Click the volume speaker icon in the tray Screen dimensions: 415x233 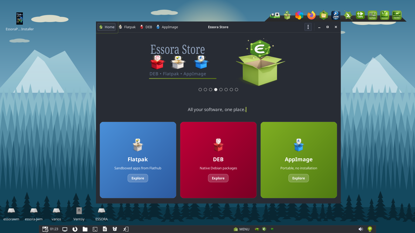(x=361, y=229)
